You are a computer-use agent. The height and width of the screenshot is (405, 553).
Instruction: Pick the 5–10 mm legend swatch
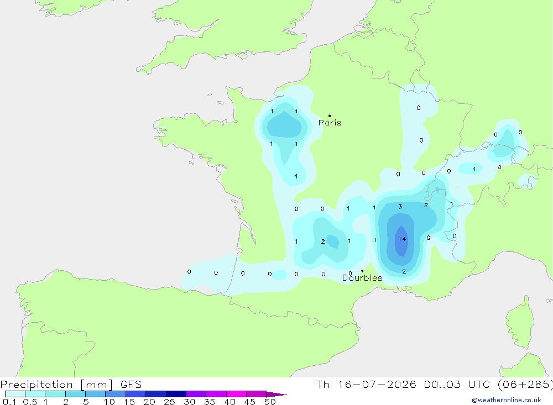(96, 394)
